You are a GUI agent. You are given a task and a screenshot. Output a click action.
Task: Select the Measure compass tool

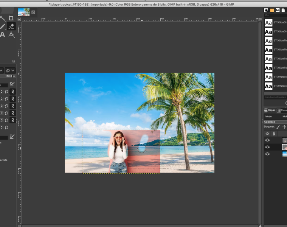[x=11, y=35]
